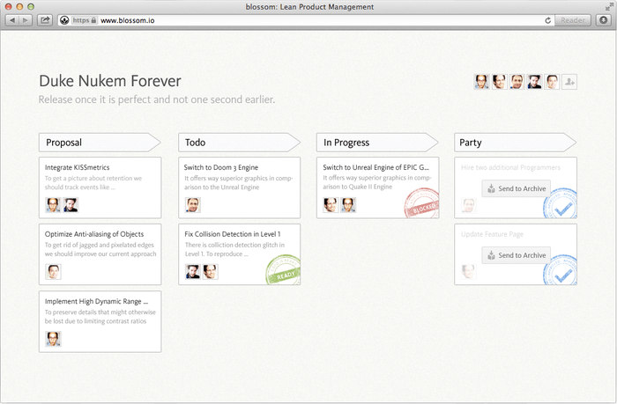This screenshot has width=617, height=404.
Task: Open Duke Nukem Forever project title
Action: pyautogui.click(x=110, y=81)
